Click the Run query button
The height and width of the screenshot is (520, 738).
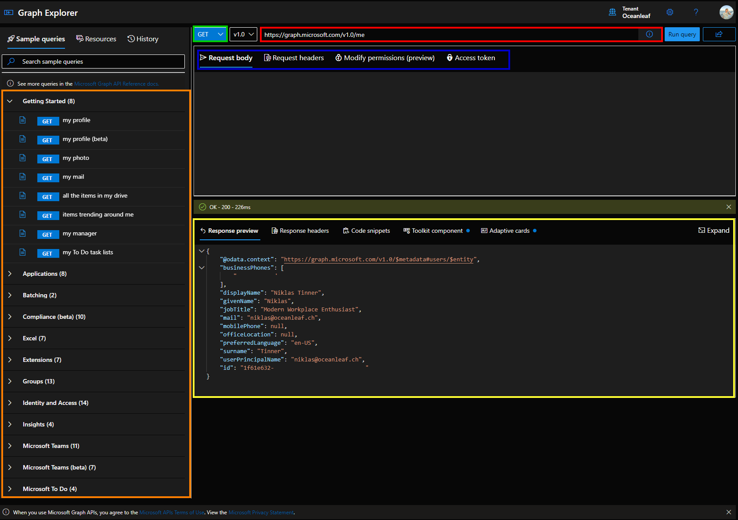(x=682, y=34)
